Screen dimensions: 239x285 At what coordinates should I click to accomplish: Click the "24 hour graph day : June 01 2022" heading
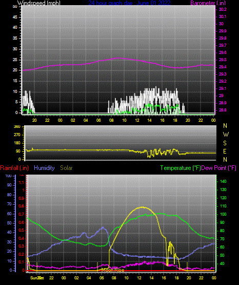pyautogui.click(x=129, y=3)
